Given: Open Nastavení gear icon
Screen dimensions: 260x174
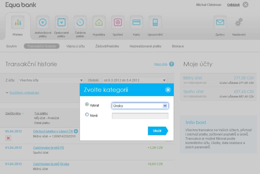Looking at the screenshot, I should [239, 23].
